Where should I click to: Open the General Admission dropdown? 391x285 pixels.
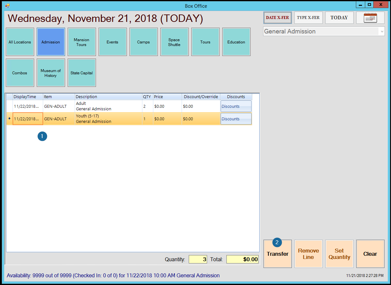coord(324,32)
